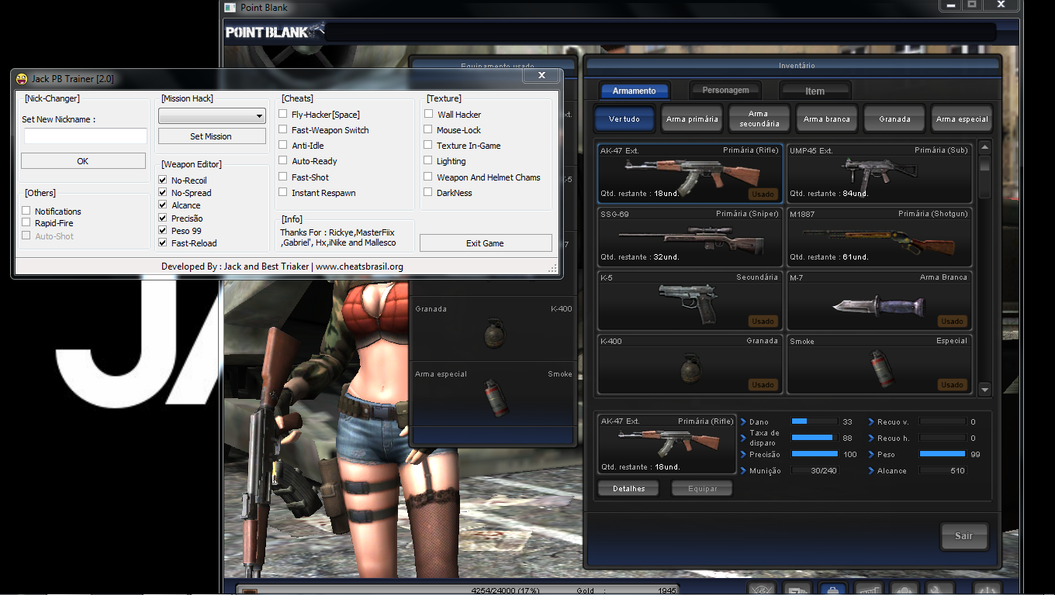1055x595 pixels.
Task: Click the arrow icon beside Munição
Action: (x=744, y=470)
